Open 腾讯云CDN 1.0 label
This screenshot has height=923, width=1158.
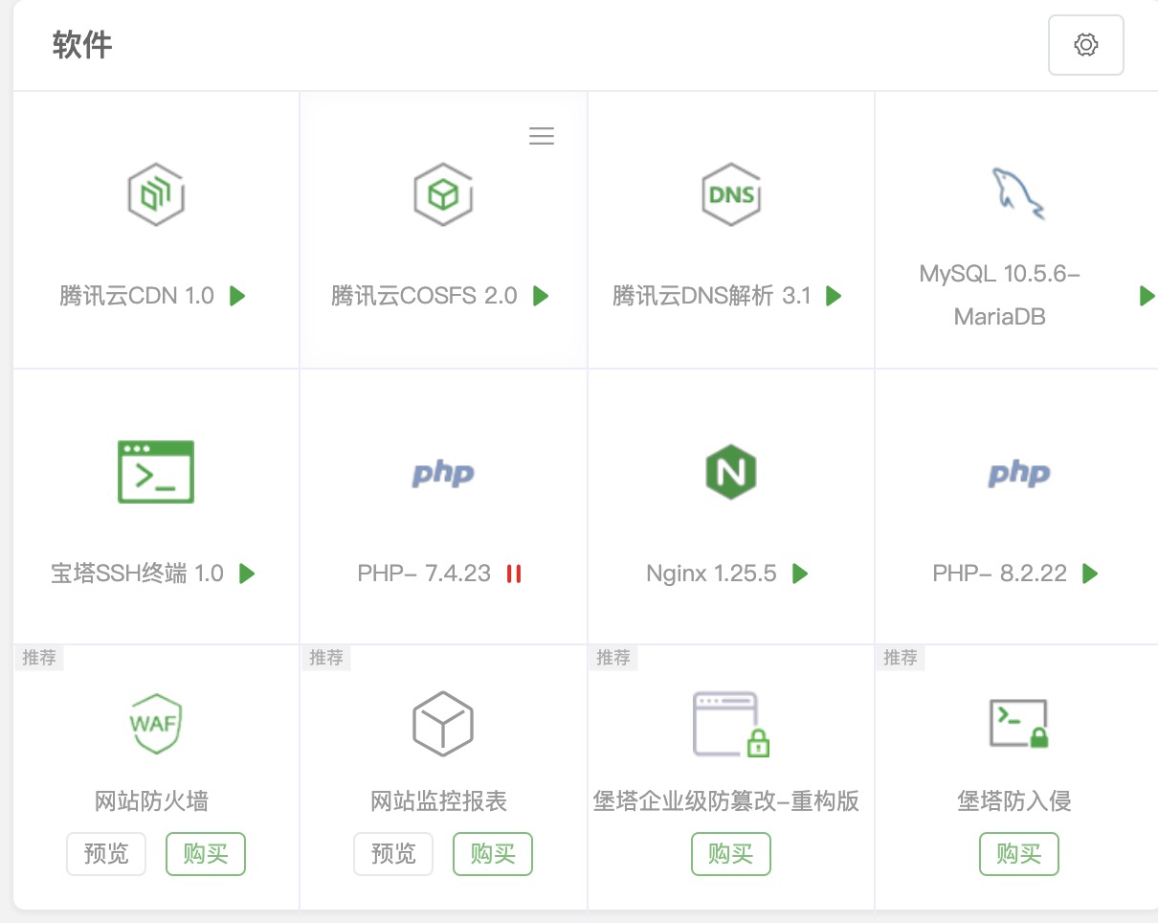(x=137, y=296)
